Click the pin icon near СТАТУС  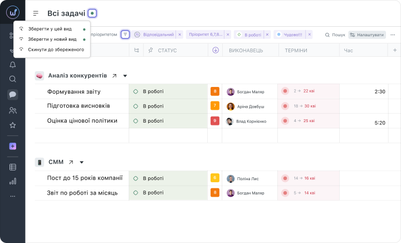click(x=150, y=50)
